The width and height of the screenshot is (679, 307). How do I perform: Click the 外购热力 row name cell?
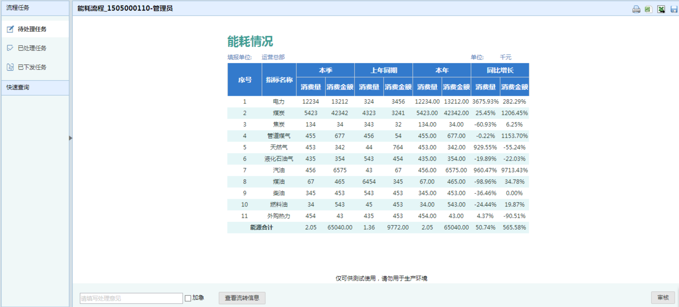point(279,216)
